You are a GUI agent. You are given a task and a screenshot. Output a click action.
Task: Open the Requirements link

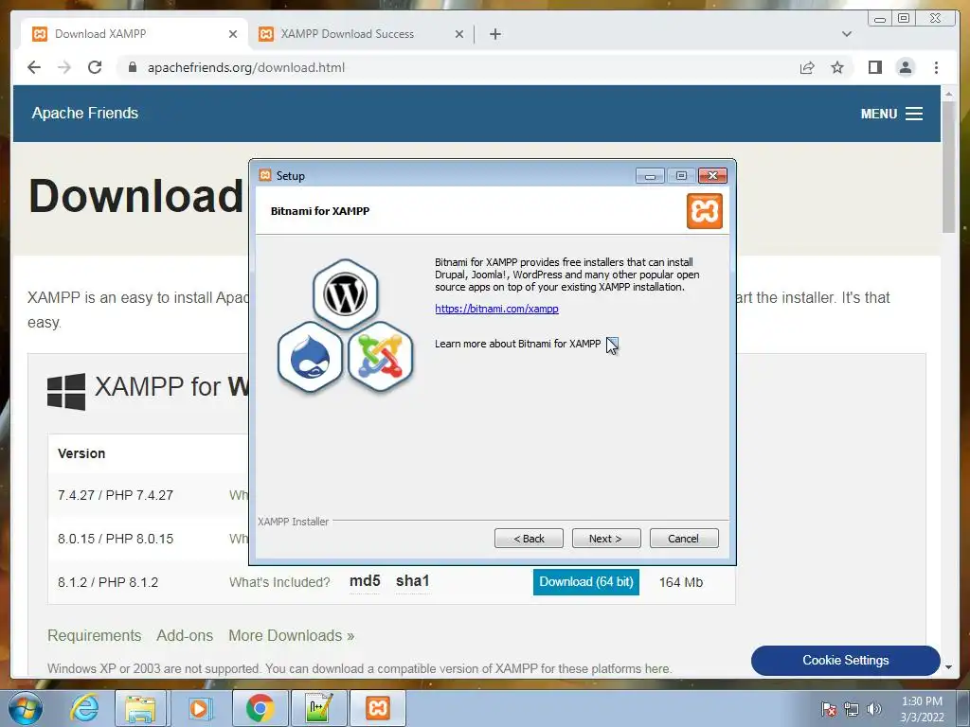[94, 635]
